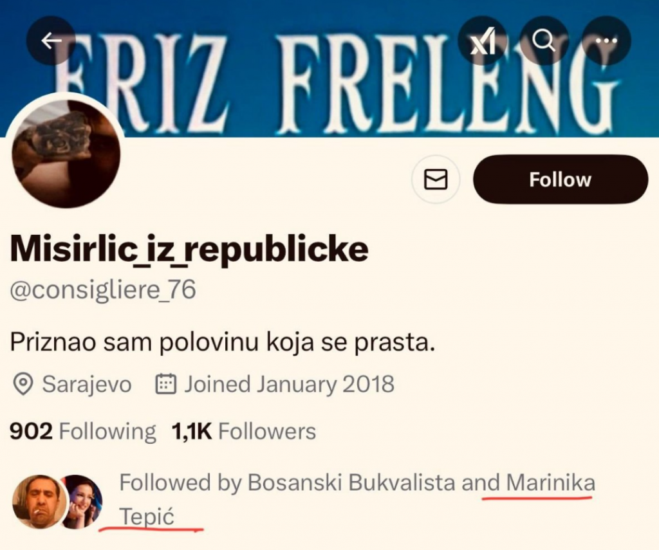Open the more options ellipsis icon
Viewport: 659px width, 550px height.
[x=605, y=41]
